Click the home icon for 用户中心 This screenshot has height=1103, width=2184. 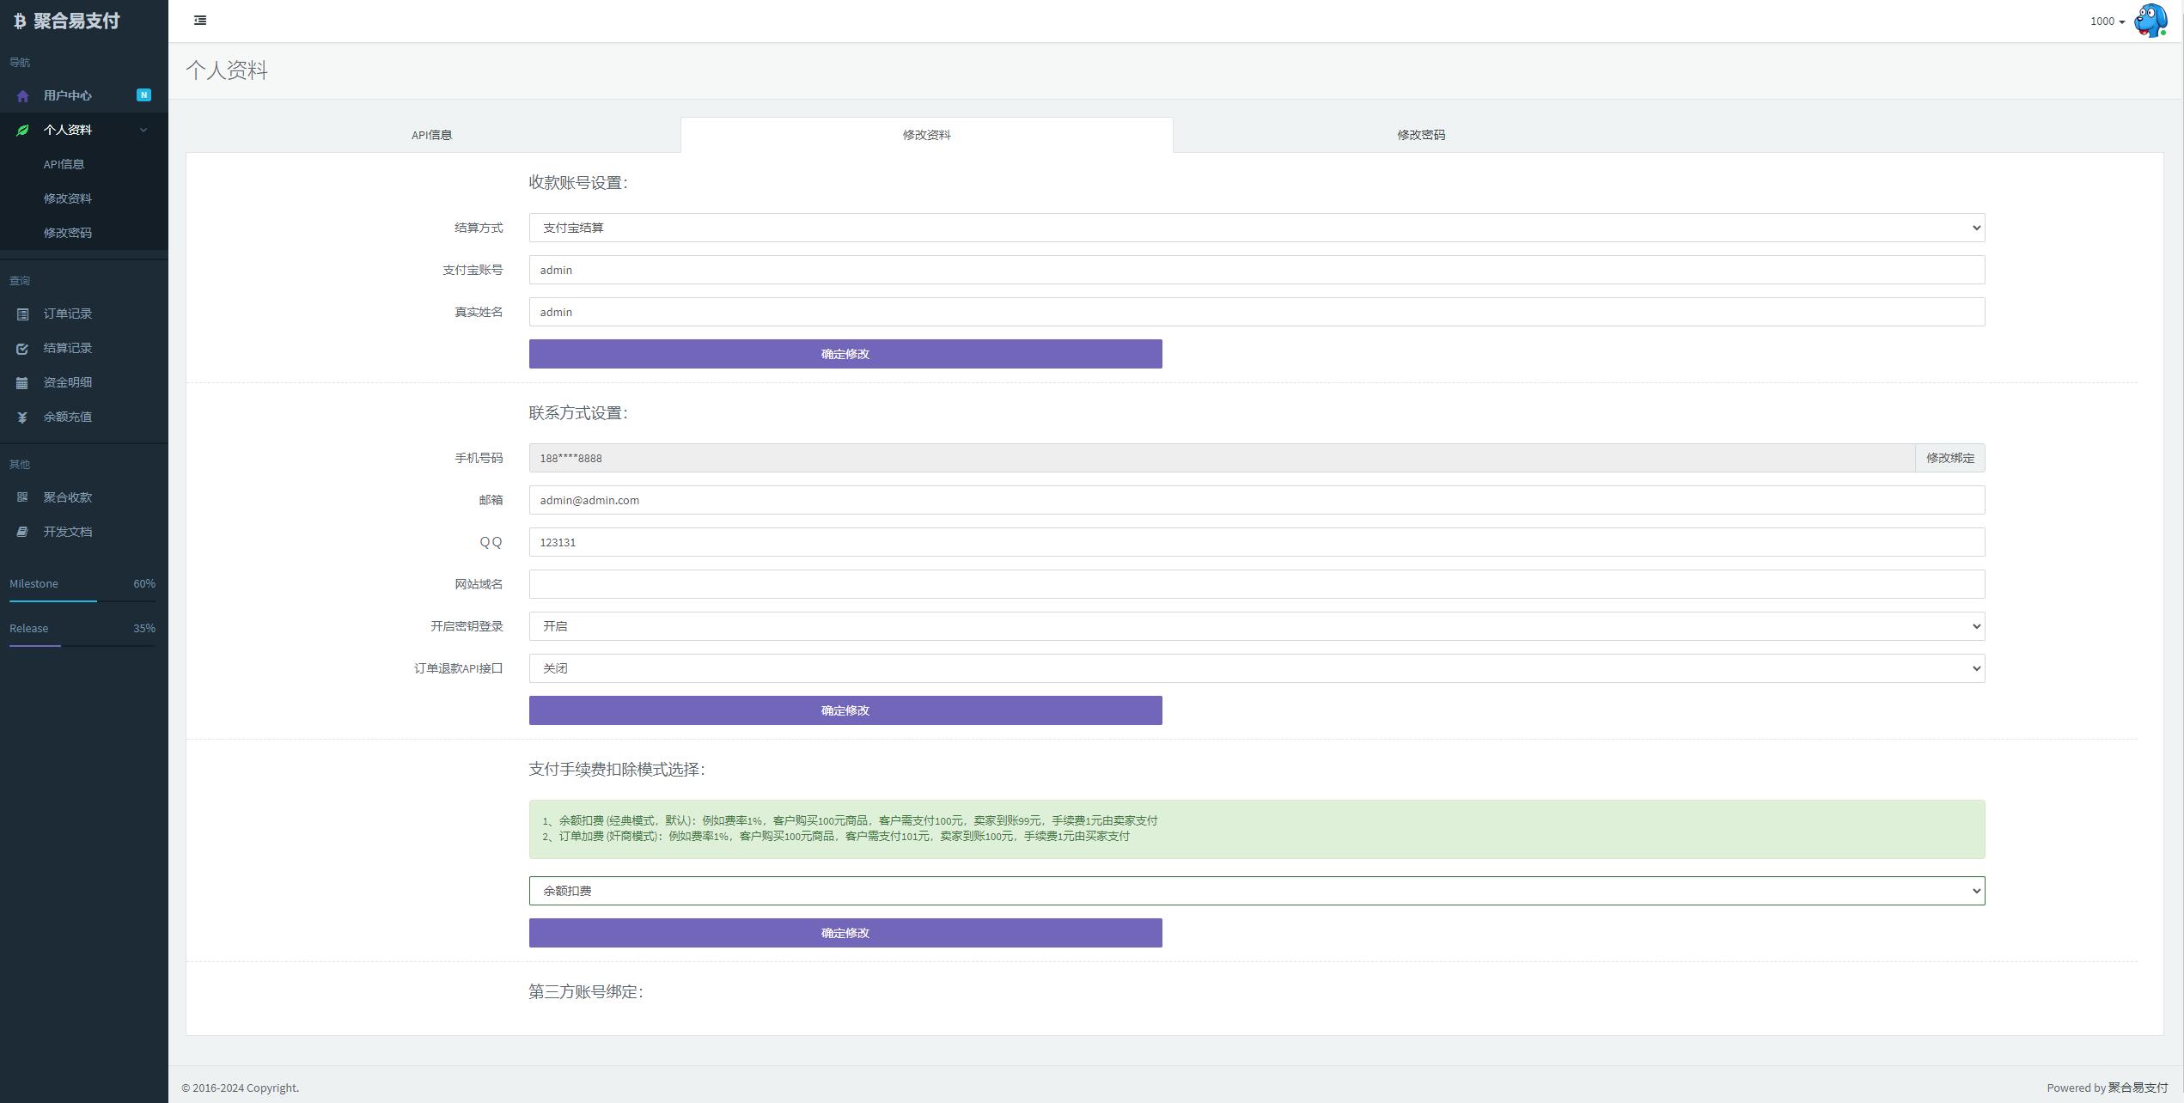click(x=22, y=96)
